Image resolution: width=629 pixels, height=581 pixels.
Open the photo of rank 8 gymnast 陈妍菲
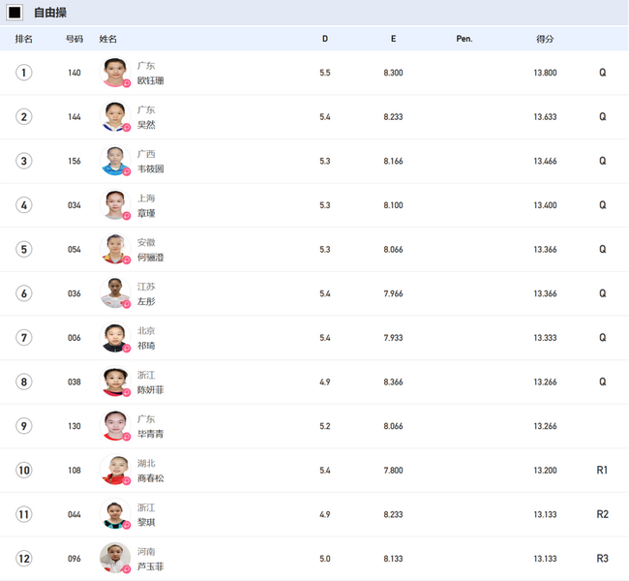[x=115, y=382]
